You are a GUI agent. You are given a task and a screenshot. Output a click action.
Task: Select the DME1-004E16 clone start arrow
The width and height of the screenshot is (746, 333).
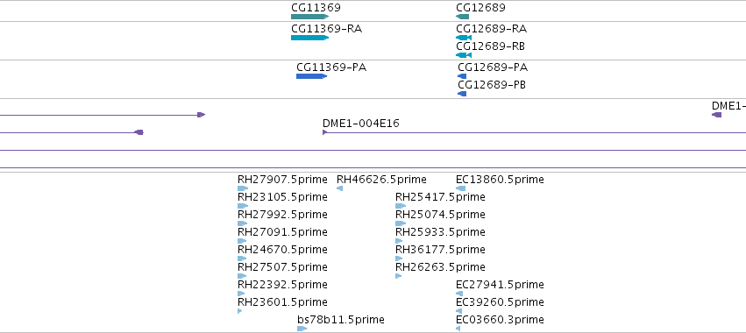(x=325, y=132)
